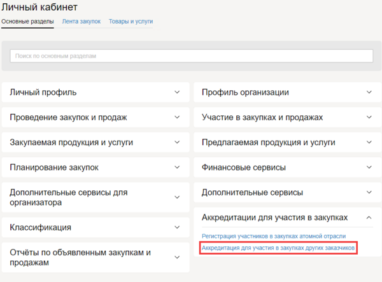Expand Финансовые сервисы section chevron
The width and height of the screenshot is (382, 282).
[369, 167]
